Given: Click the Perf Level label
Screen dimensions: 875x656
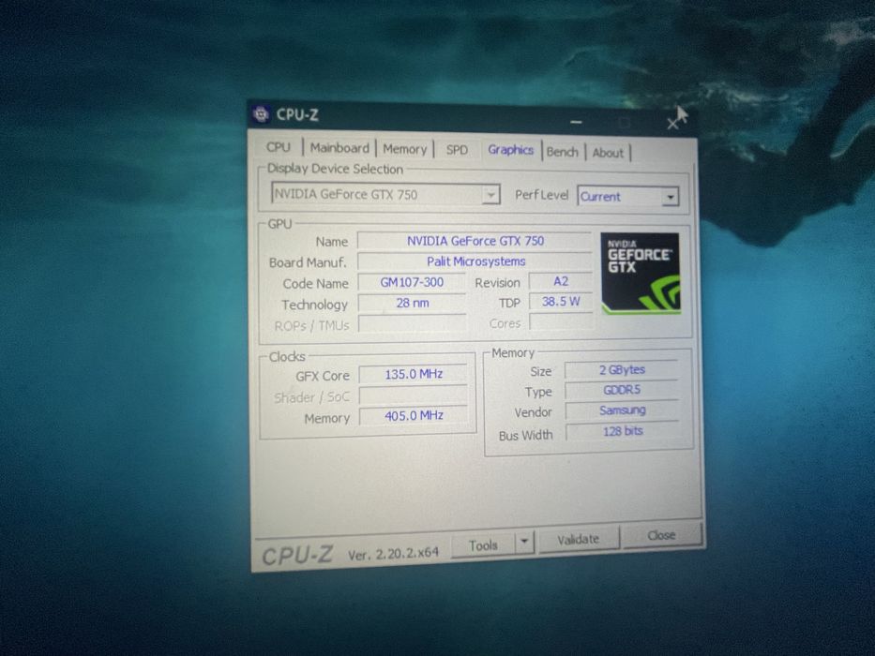Looking at the screenshot, I should click(541, 195).
